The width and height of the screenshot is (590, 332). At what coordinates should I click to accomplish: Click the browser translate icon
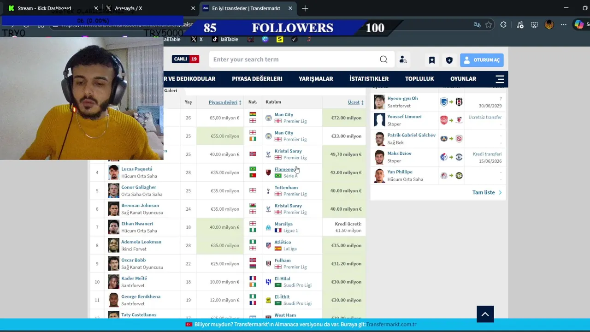pyautogui.click(x=477, y=25)
